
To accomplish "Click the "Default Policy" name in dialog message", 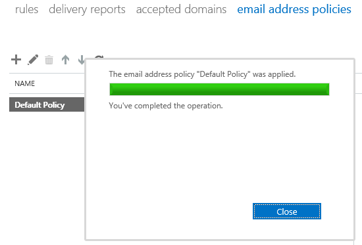I will click(x=224, y=74).
